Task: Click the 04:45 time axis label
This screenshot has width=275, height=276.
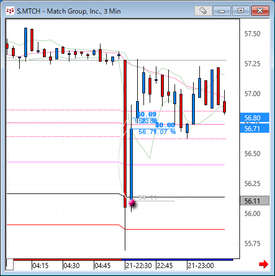Action: 102,266
